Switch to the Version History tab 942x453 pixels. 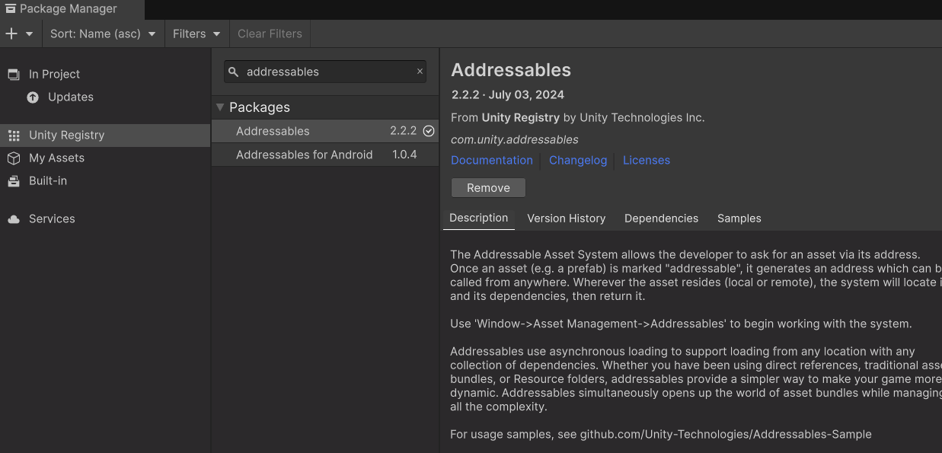tap(566, 219)
